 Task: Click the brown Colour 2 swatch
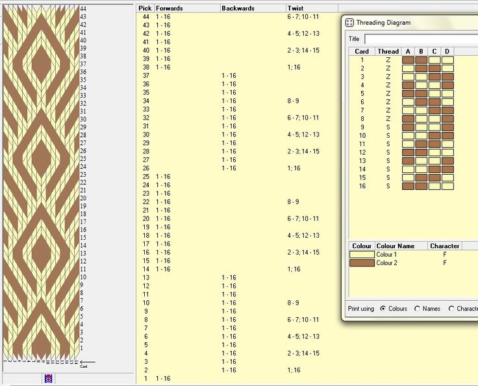(x=362, y=263)
